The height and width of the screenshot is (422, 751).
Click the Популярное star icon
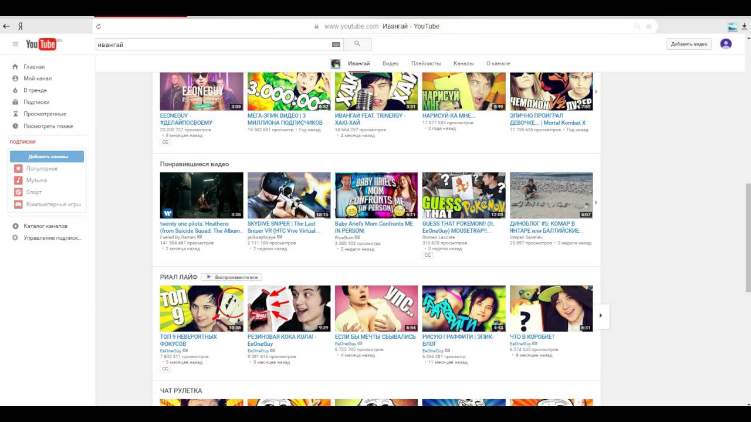[18, 169]
